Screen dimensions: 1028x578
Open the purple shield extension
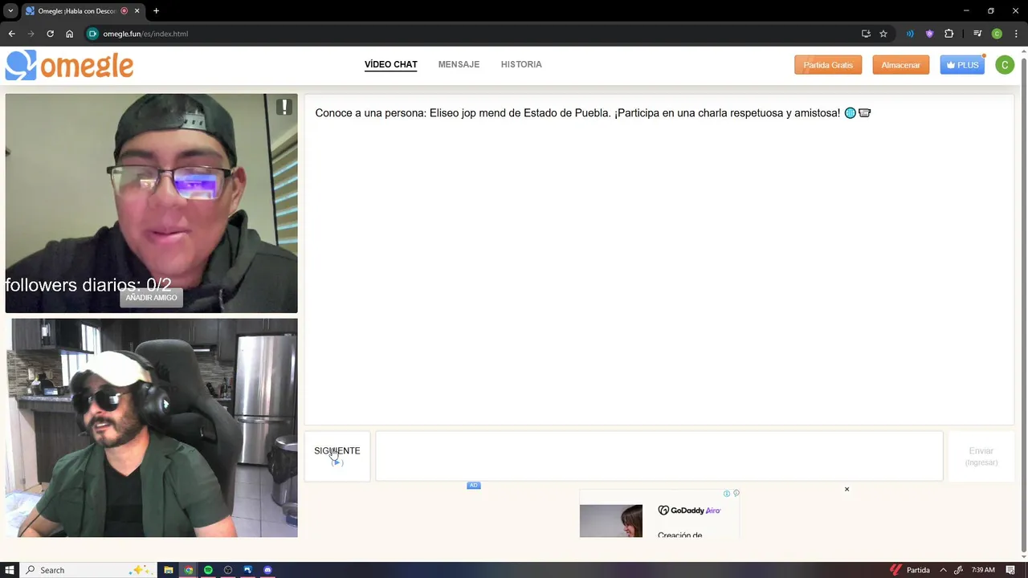click(929, 34)
